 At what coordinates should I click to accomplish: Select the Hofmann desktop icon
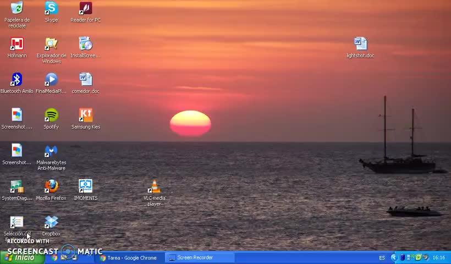pos(17,45)
